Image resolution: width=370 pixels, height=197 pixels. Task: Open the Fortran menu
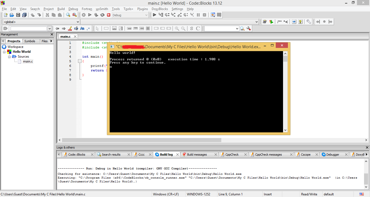pos(87,9)
